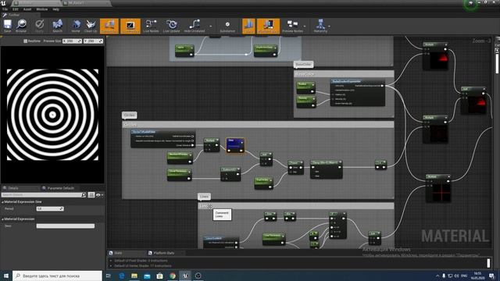Viewport: 500px width, 281px height.
Task: Toggle the Live Preview toolbar button
Action: [130, 26]
